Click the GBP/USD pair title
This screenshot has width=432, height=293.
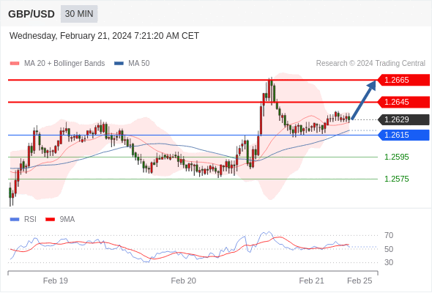coord(31,14)
